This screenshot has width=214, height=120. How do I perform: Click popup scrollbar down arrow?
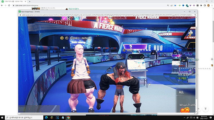pyautogui.click(x=196, y=111)
